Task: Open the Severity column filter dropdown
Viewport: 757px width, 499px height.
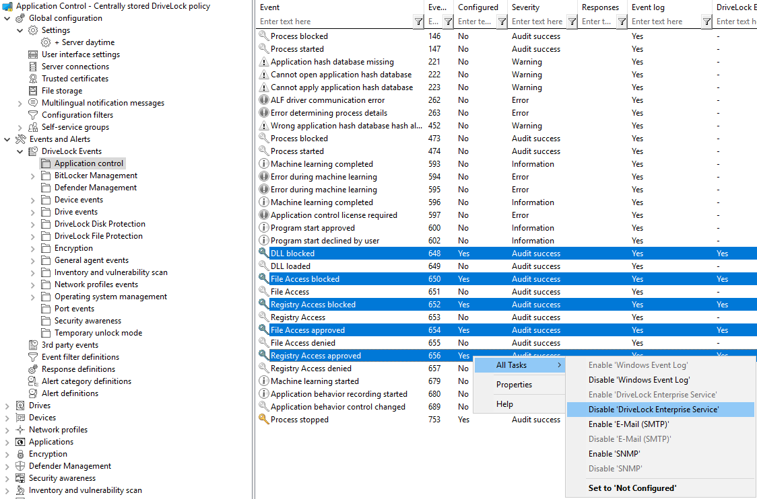Action: [x=572, y=22]
